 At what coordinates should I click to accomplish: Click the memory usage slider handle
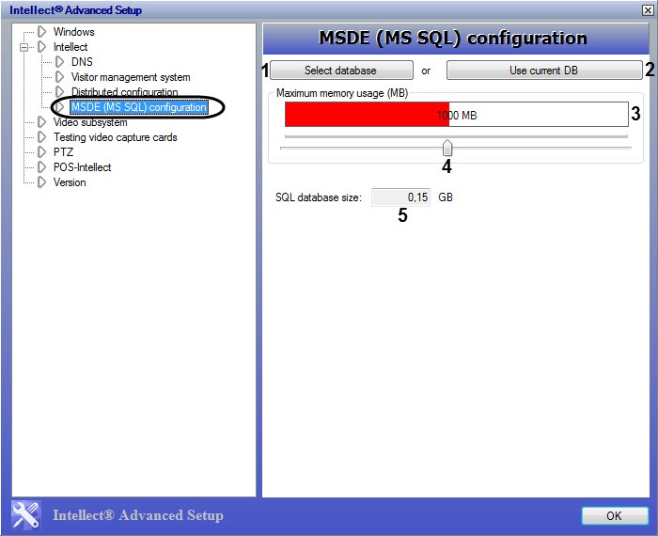click(x=447, y=148)
